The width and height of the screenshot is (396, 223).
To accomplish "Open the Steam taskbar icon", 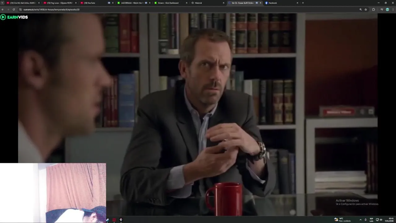I will 107,220.
